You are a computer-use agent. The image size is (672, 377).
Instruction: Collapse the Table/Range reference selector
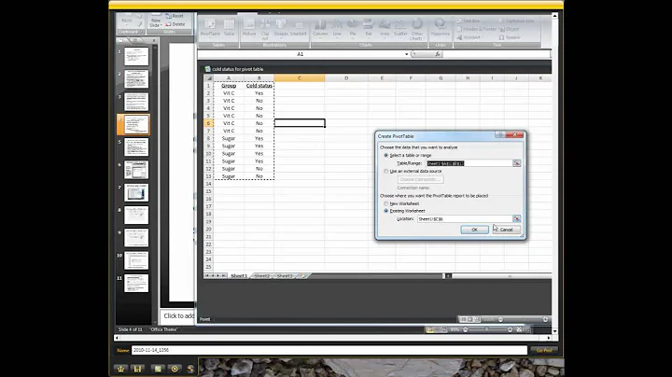[x=516, y=163]
